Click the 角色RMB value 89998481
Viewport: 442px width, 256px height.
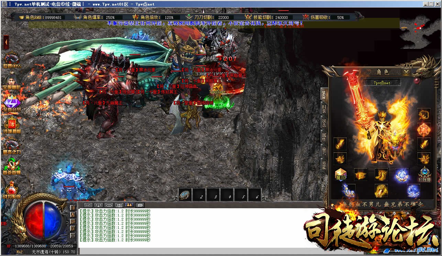(53, 17)
